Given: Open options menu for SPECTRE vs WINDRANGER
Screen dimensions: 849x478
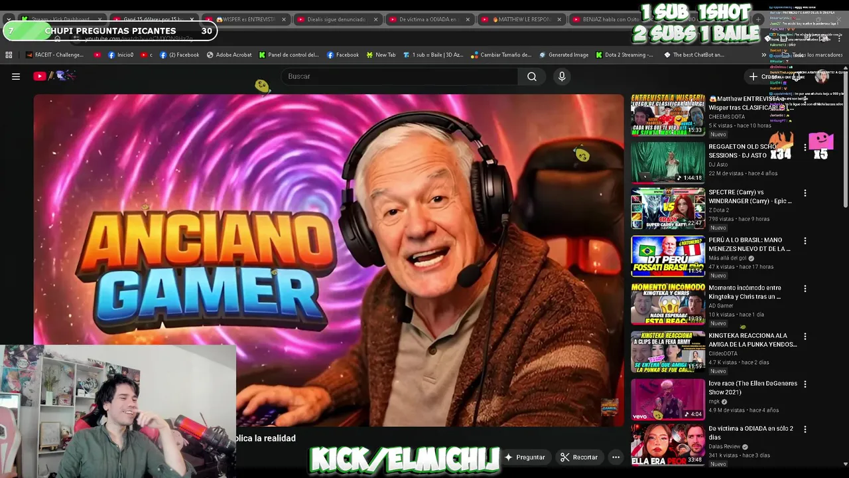Looking at the screenshot, I should (x=805, y=193).
